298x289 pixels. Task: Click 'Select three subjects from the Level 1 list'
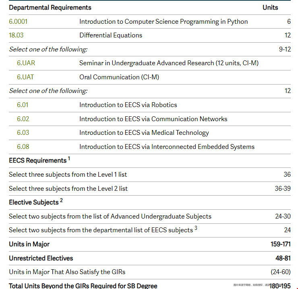click(x=68, y=174)
